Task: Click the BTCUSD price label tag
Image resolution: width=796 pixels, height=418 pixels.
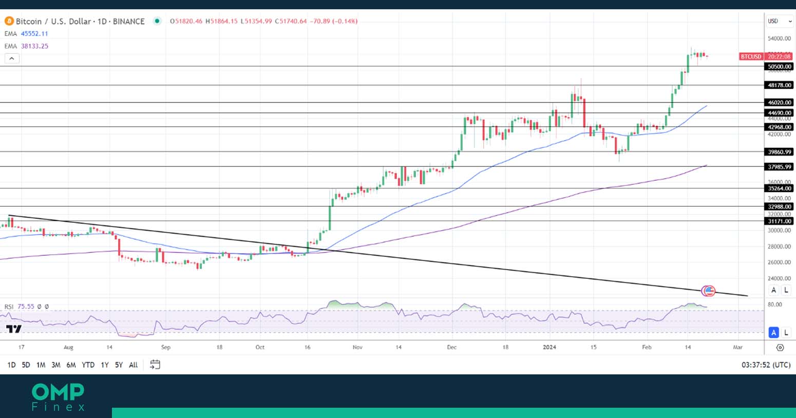Action: pos(751,56)
